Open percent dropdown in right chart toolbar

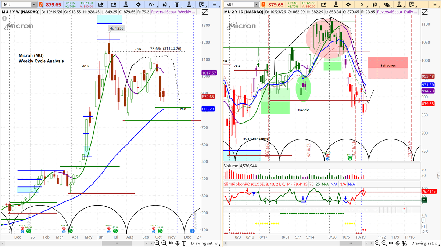388,5
